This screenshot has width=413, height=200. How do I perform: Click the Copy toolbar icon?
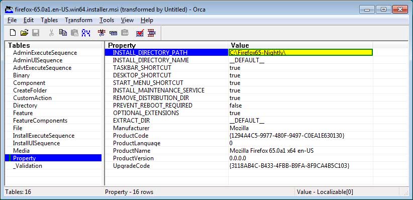tap(63, 33)
